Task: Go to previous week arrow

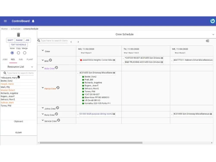Action: click(x=71, y=42)
